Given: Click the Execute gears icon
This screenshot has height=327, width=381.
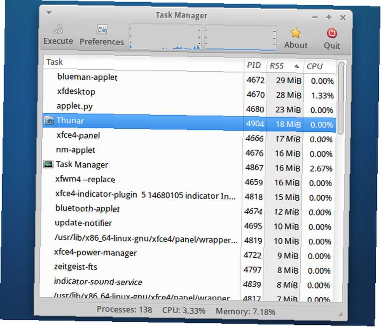Looking at the screenshot, I should click(58, 29).
